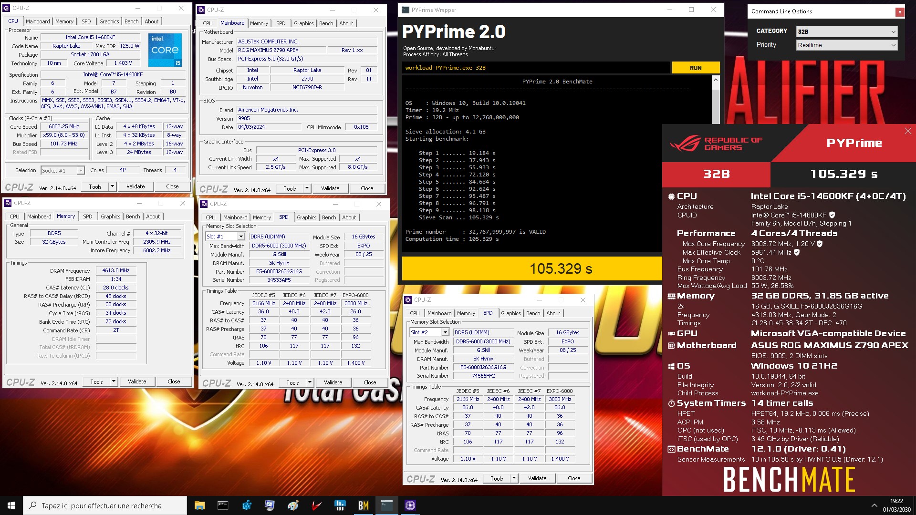
Task: Open Paint palette icon in taskbar
Action: point(293,505)
